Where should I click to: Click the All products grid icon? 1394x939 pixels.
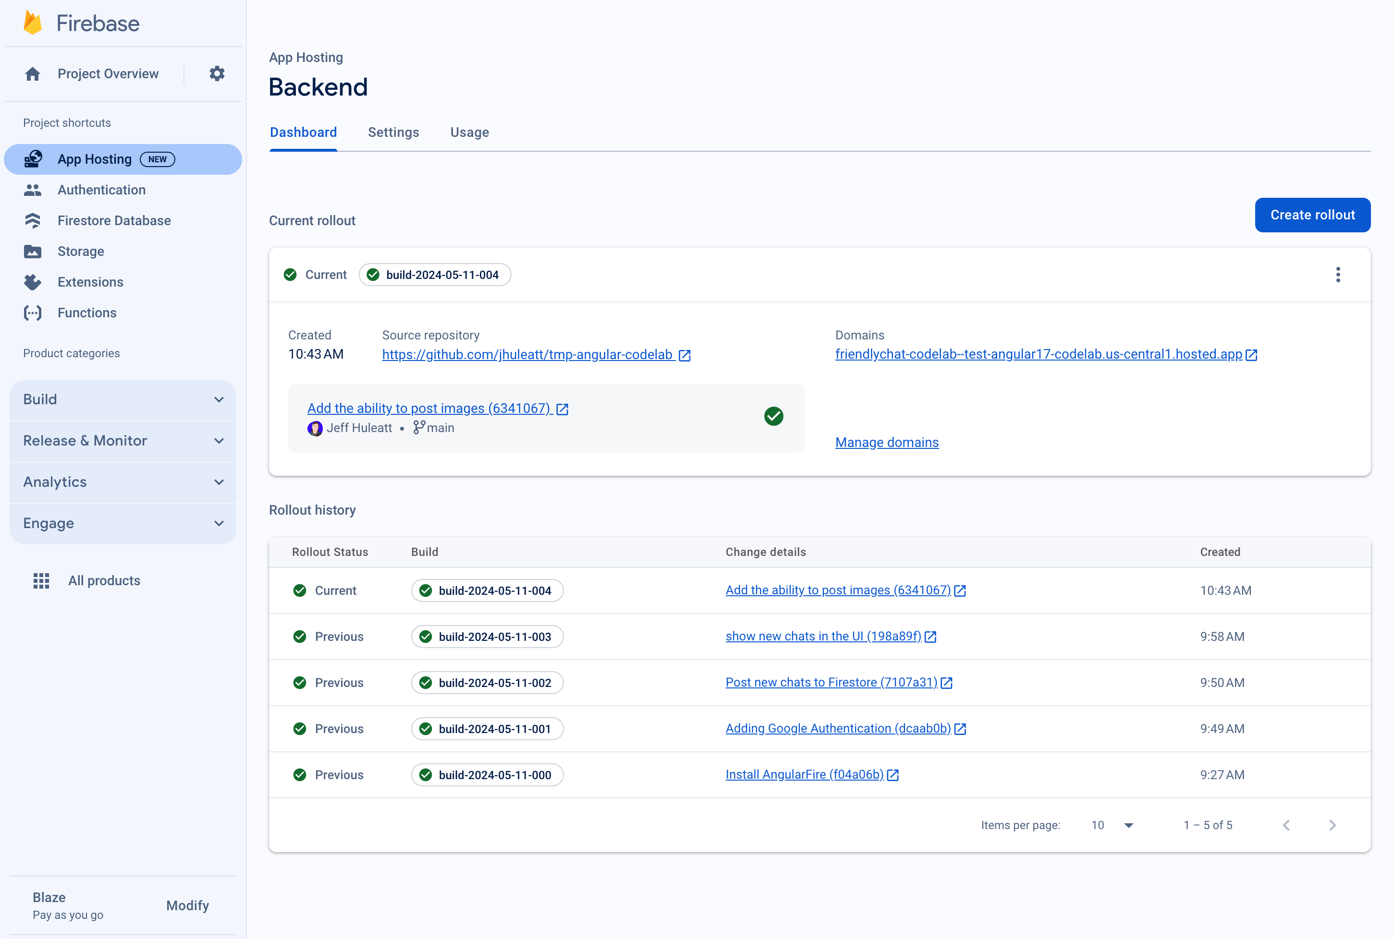coord(41,579)
